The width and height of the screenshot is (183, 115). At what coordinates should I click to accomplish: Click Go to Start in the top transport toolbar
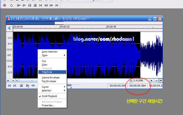[40, 5]
